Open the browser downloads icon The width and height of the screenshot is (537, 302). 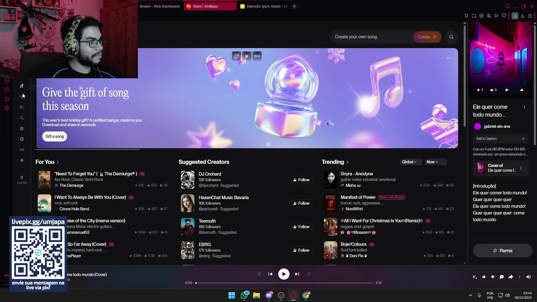click(x=523, y=16)
